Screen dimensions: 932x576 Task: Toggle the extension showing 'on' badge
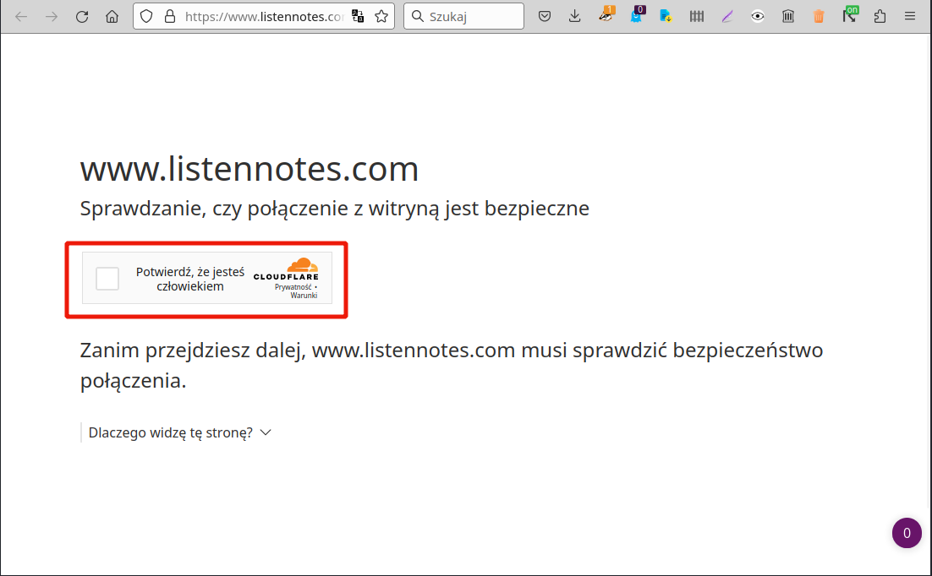pyautogui.click(x=849, y=16)
